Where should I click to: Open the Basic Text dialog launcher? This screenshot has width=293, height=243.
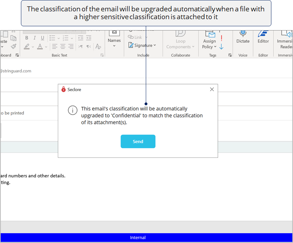point(102,55)
